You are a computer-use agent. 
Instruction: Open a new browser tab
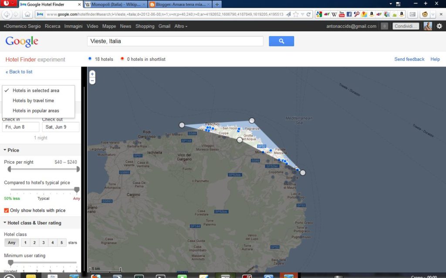pos(217,4)
